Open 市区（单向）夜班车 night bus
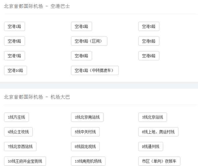The height and width of the screenshot is (166, 198). click(159, 161)
